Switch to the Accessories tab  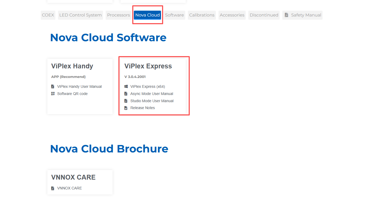[x=232, y=15]
